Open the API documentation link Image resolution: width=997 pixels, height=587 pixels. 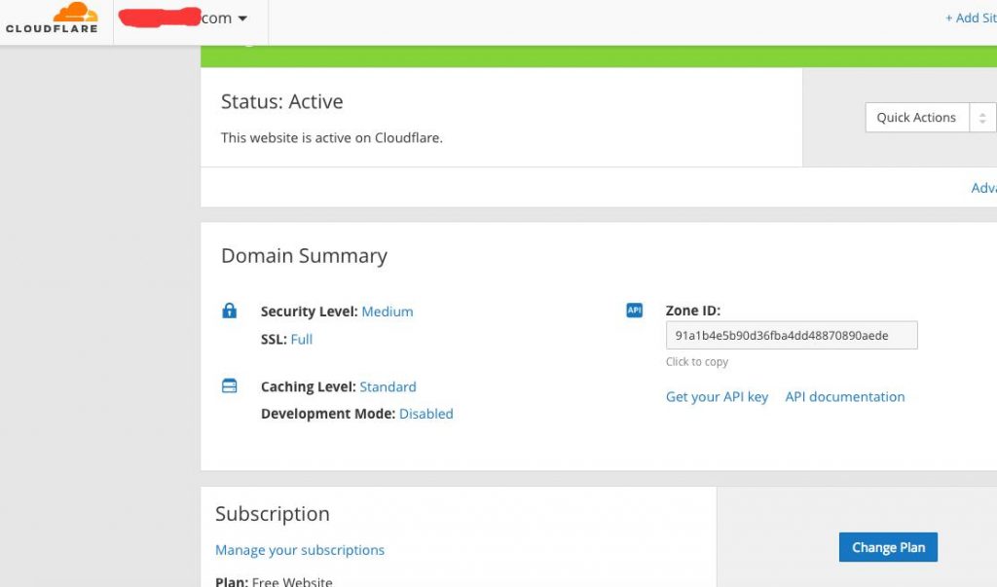[x=844, y=397]
